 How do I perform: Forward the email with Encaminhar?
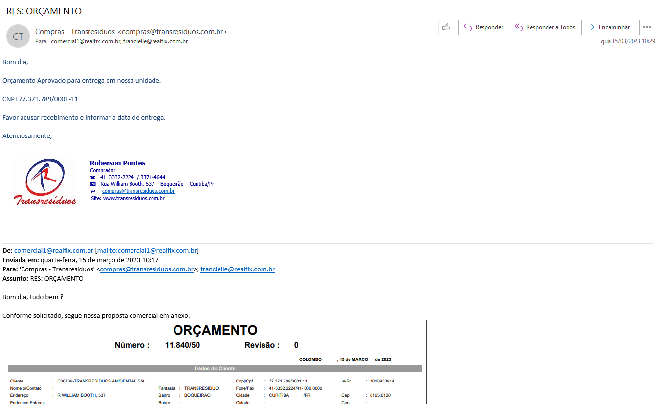click(x=609, y=27)
